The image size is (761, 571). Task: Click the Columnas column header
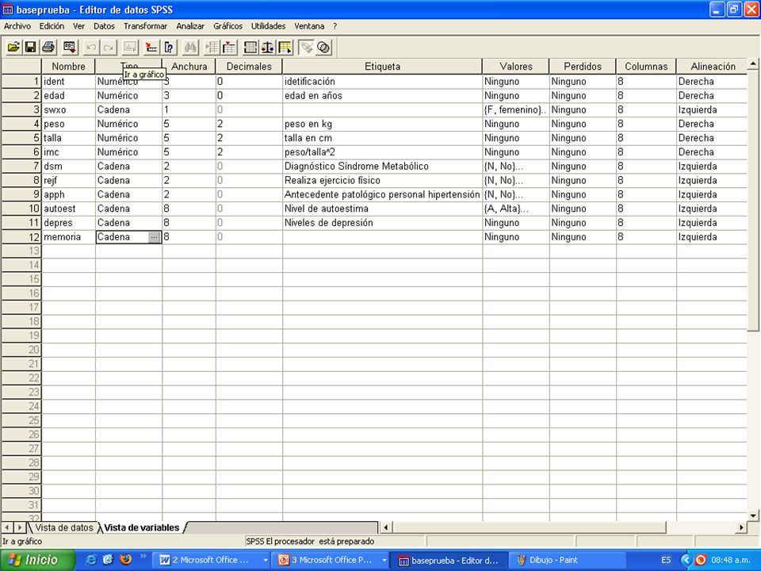646,67
